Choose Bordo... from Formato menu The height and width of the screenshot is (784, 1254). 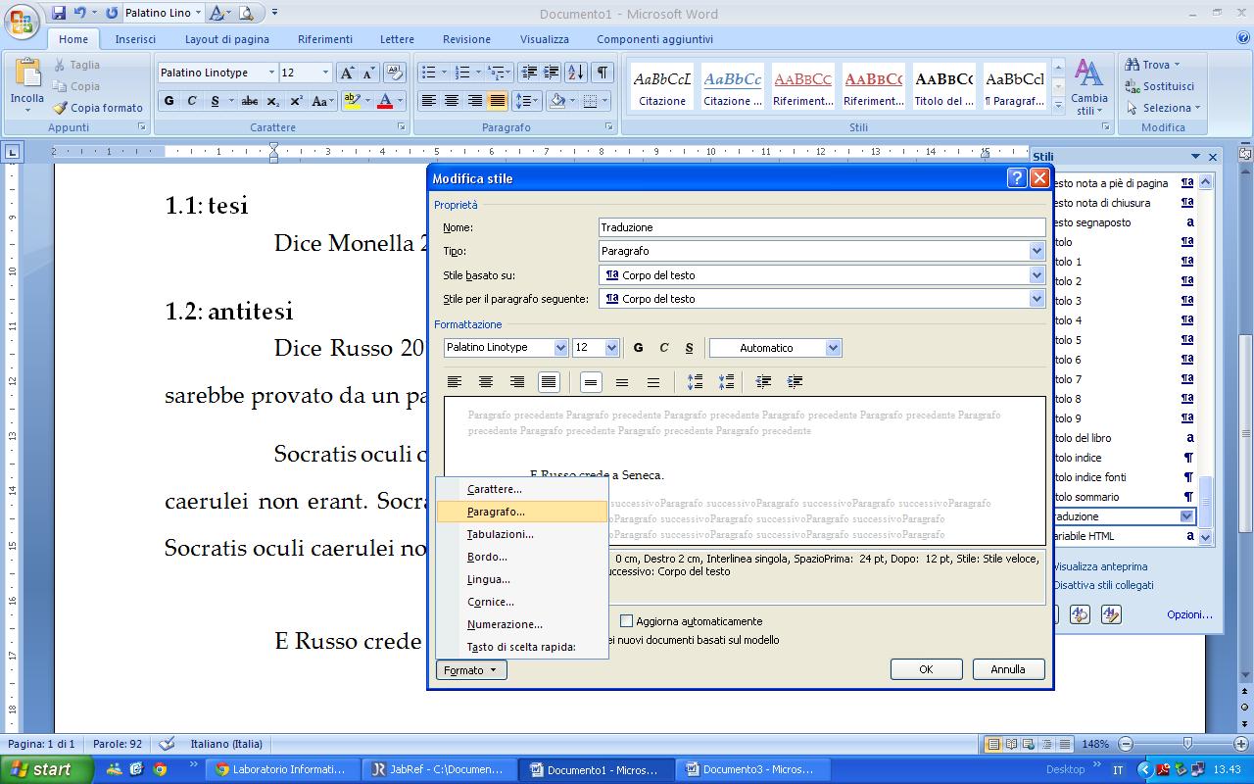coord(522,557)
